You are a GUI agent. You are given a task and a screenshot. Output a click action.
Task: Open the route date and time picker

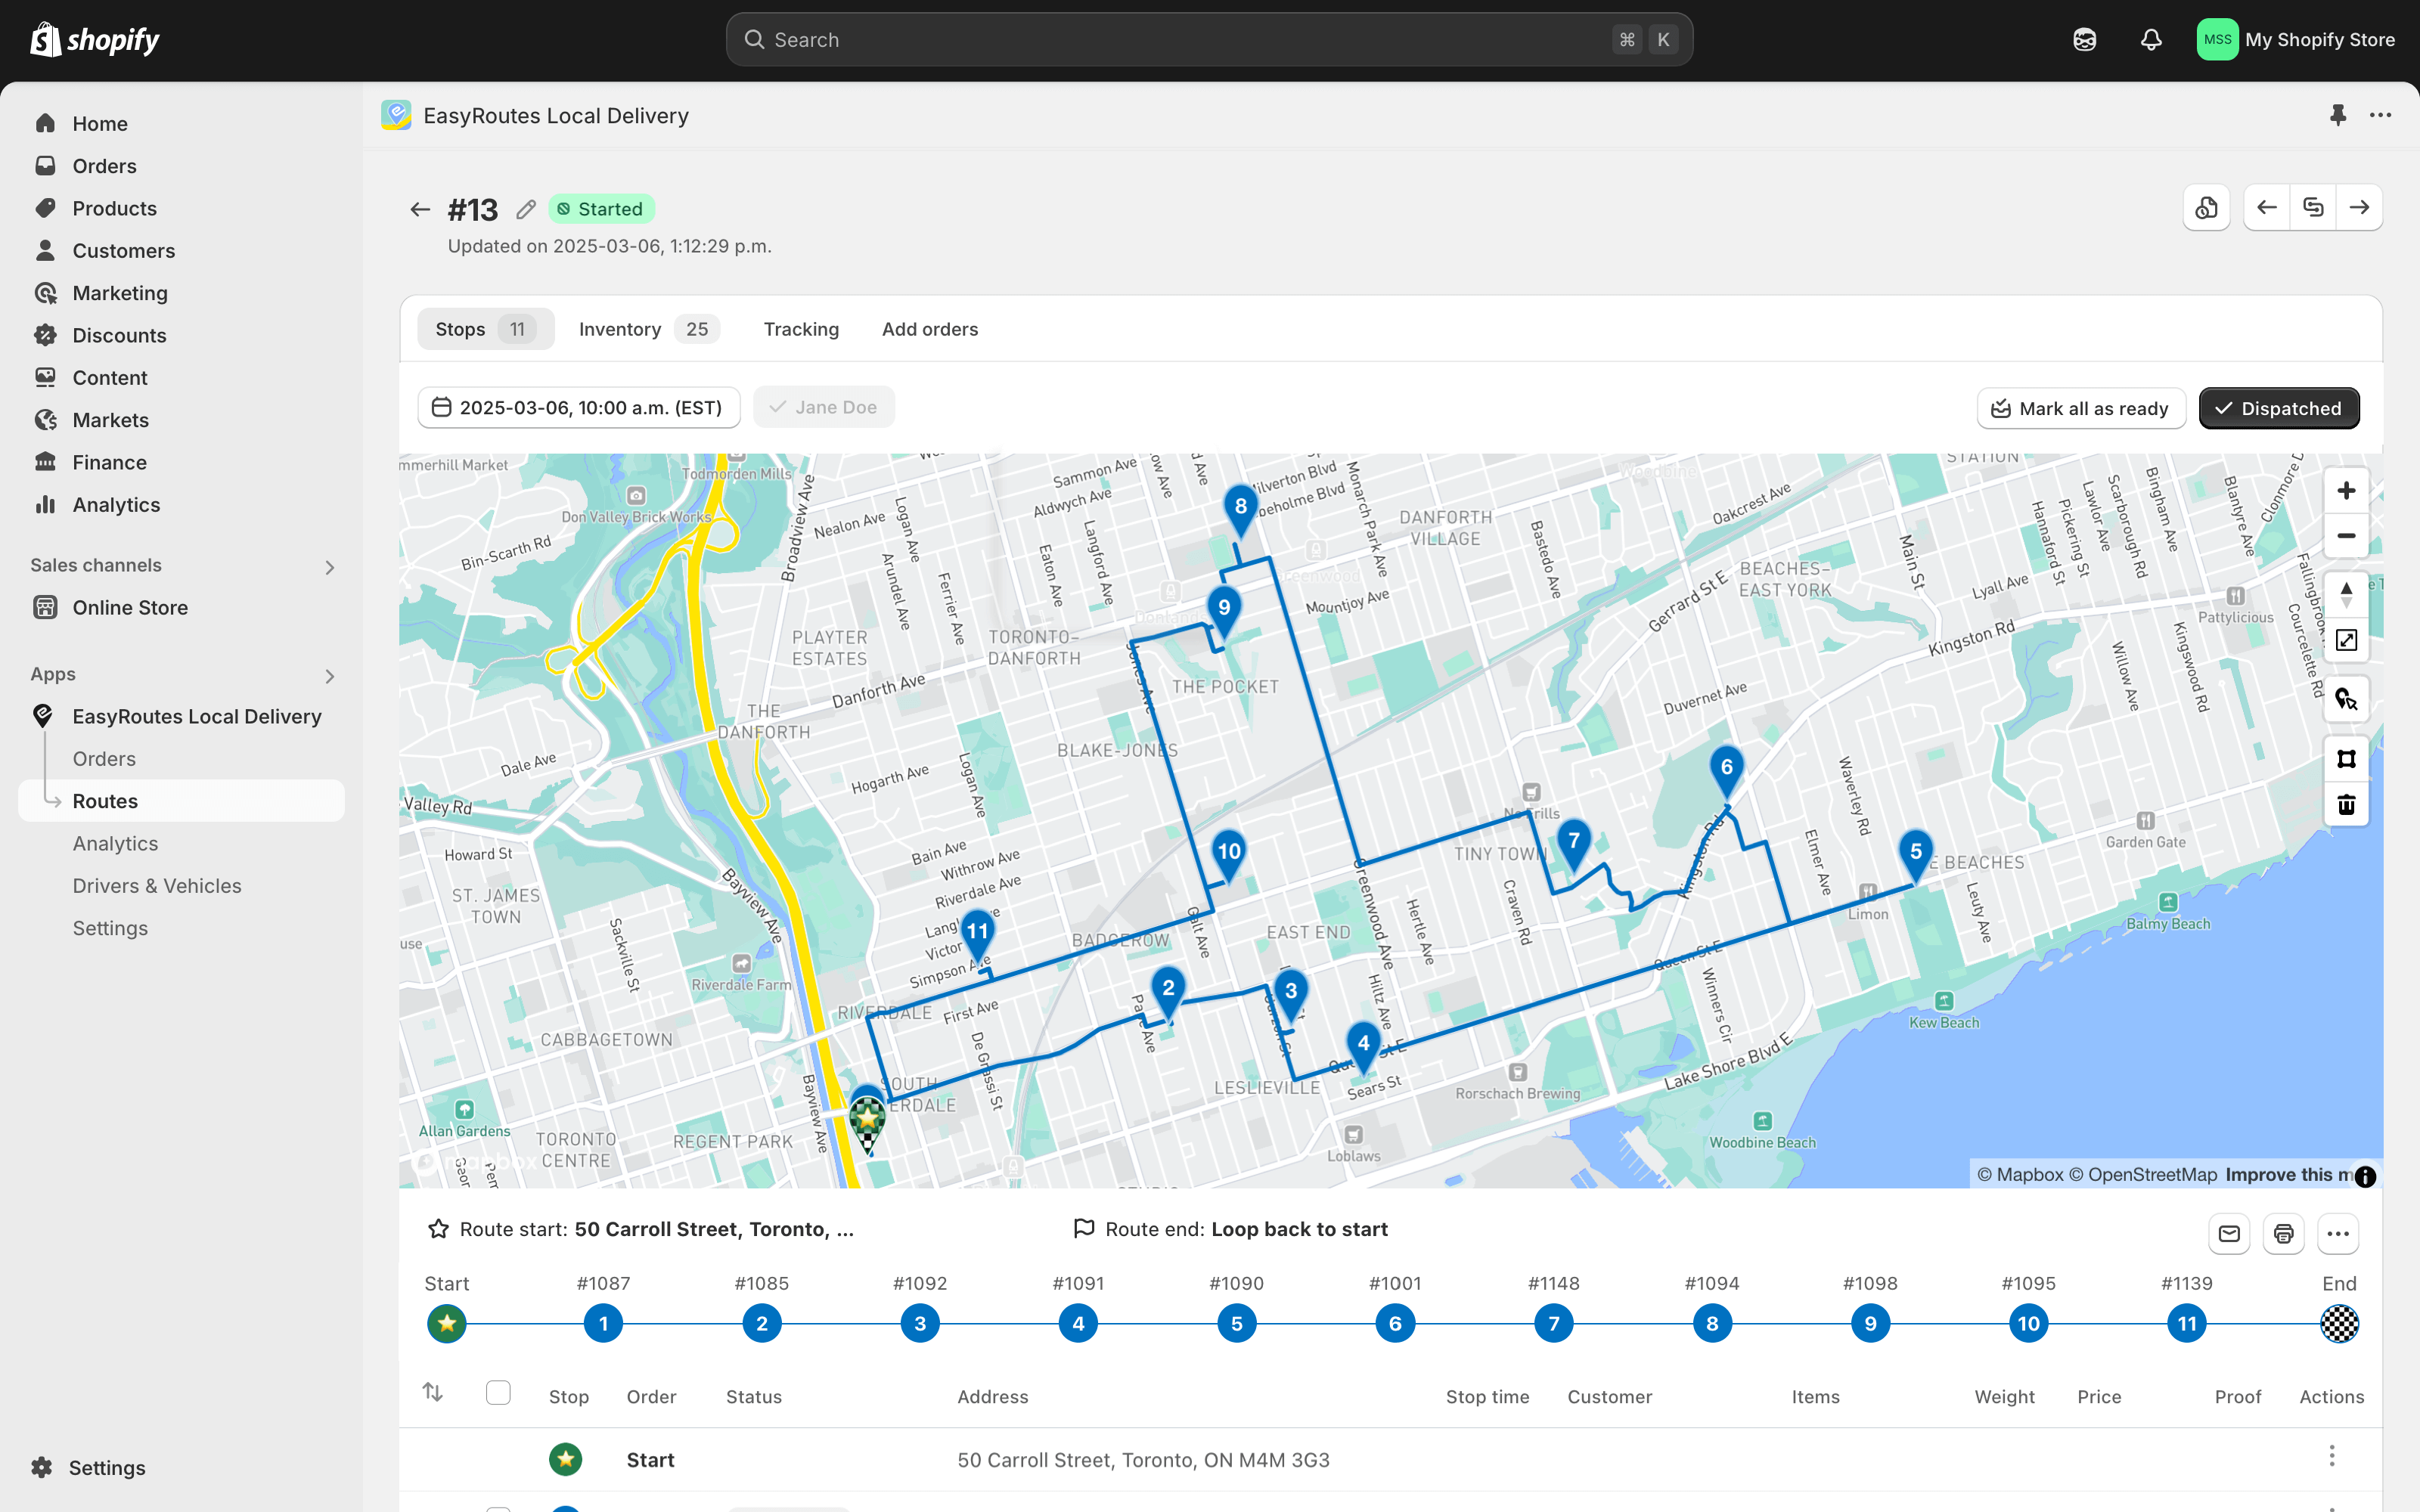pyautogui.click(x=578, y=408)
